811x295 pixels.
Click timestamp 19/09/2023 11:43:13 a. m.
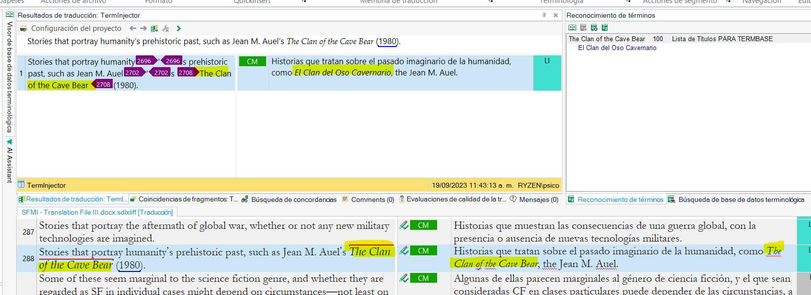(x=472, y=185)
